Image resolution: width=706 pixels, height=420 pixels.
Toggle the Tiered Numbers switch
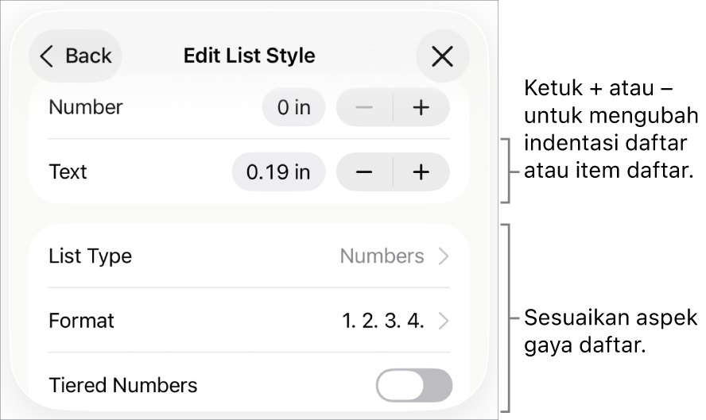point(413,386)
